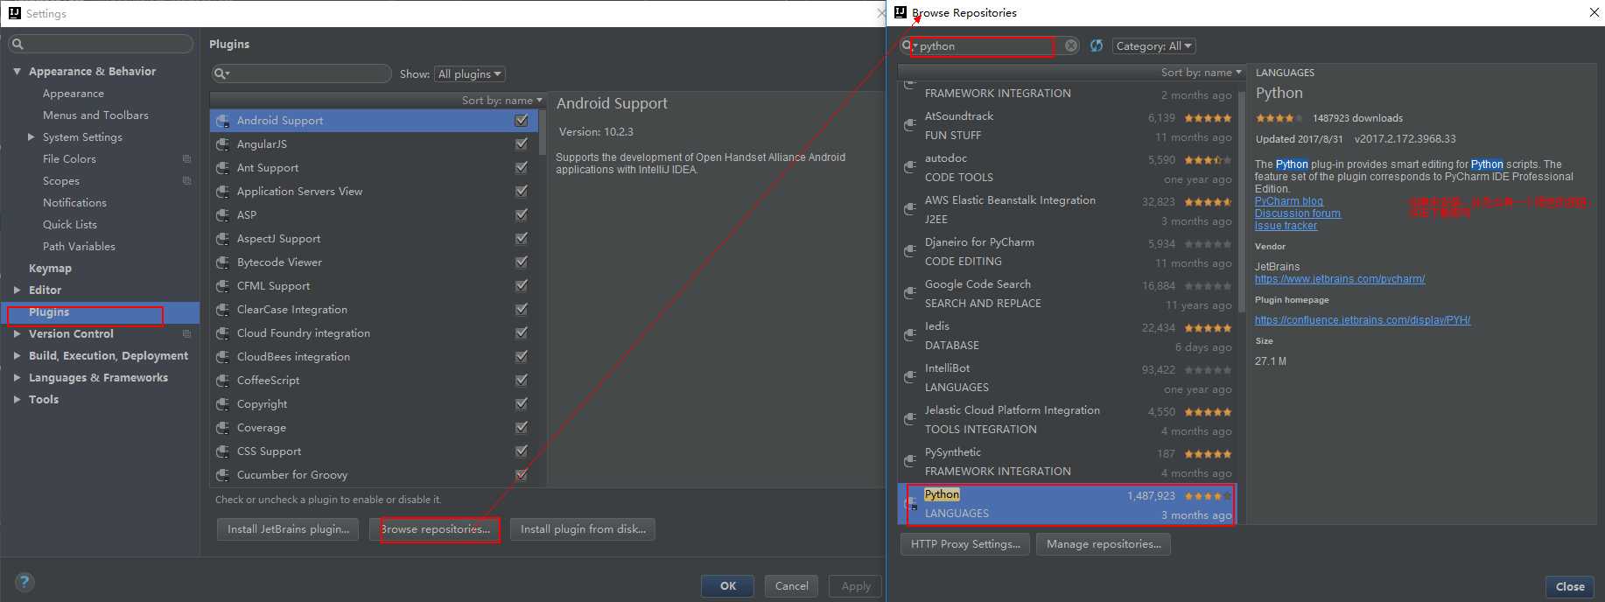Click the Google Code Search plugin icon

pos(910,294)
